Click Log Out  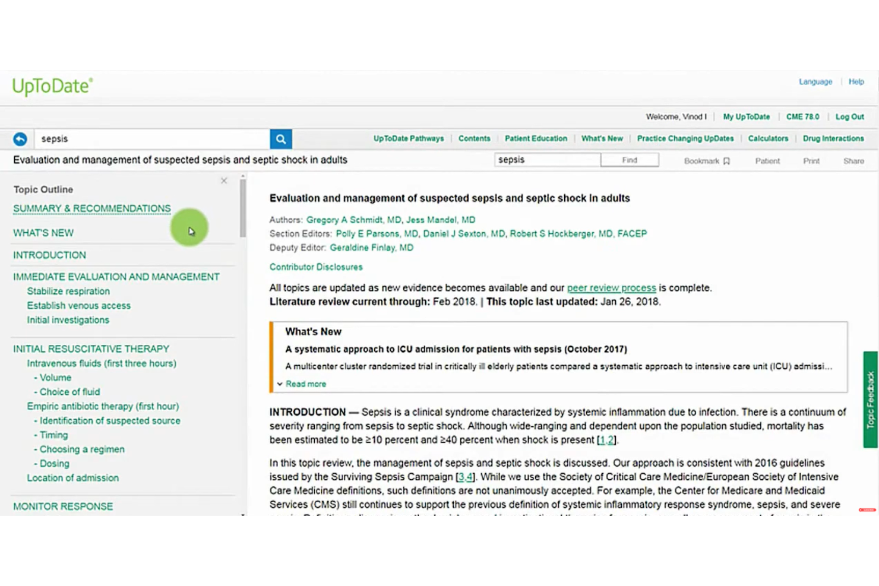[x=850, y=117]
